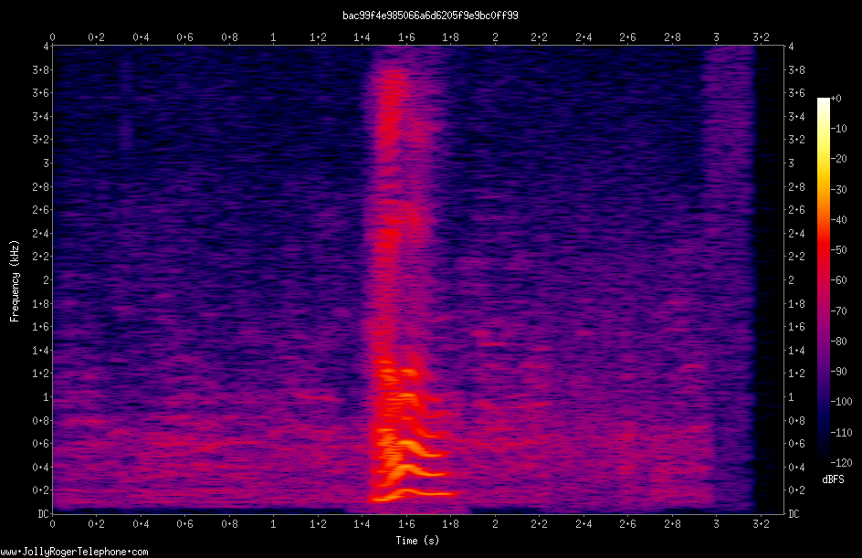The image size is (862, 558).
Task: Click the -70 value on the color scale
Action: 839,311
